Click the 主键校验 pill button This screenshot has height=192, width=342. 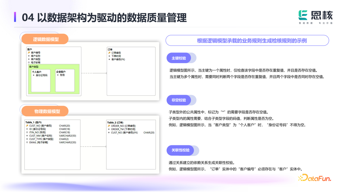(x=179, y=58)
